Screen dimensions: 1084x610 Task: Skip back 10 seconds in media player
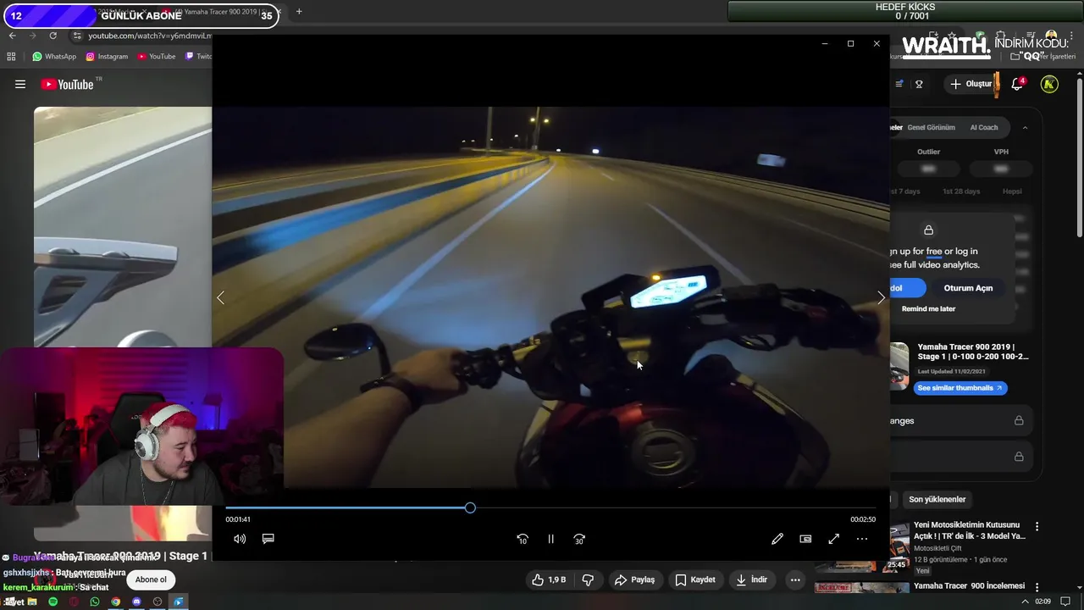click(x=523, y=539)
